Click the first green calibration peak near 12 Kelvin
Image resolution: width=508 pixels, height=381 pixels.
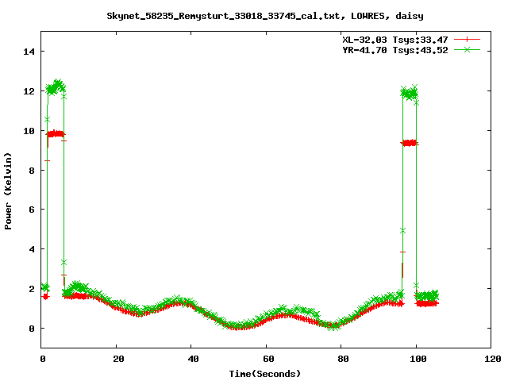[56, 87]
